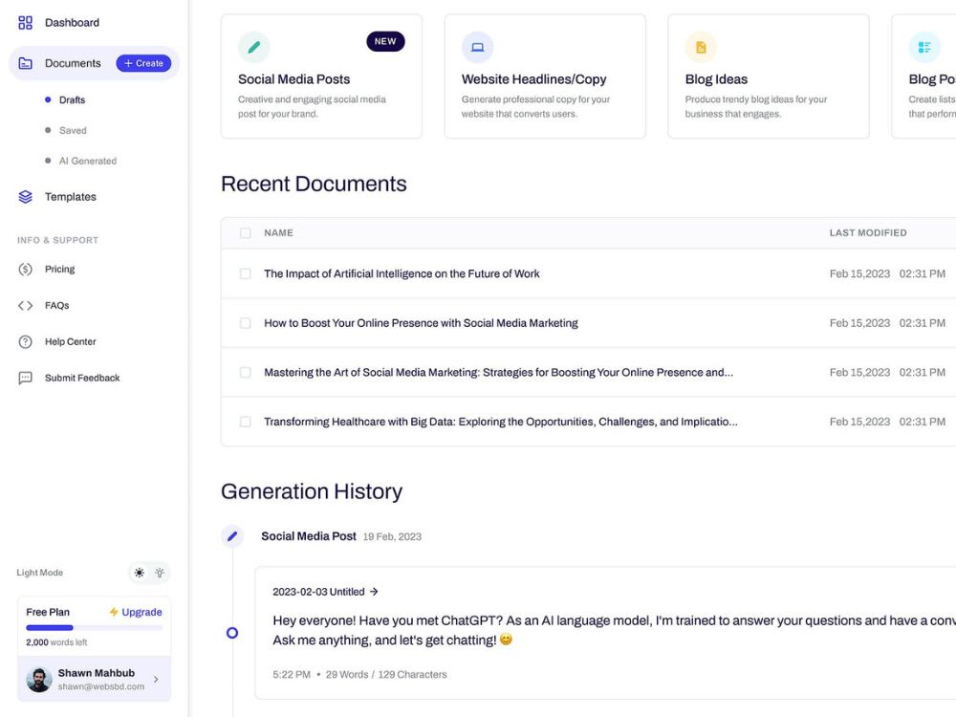Click the Submit Feedback chat icon
This screenshot has height=717, width=956.
[25, 378]
